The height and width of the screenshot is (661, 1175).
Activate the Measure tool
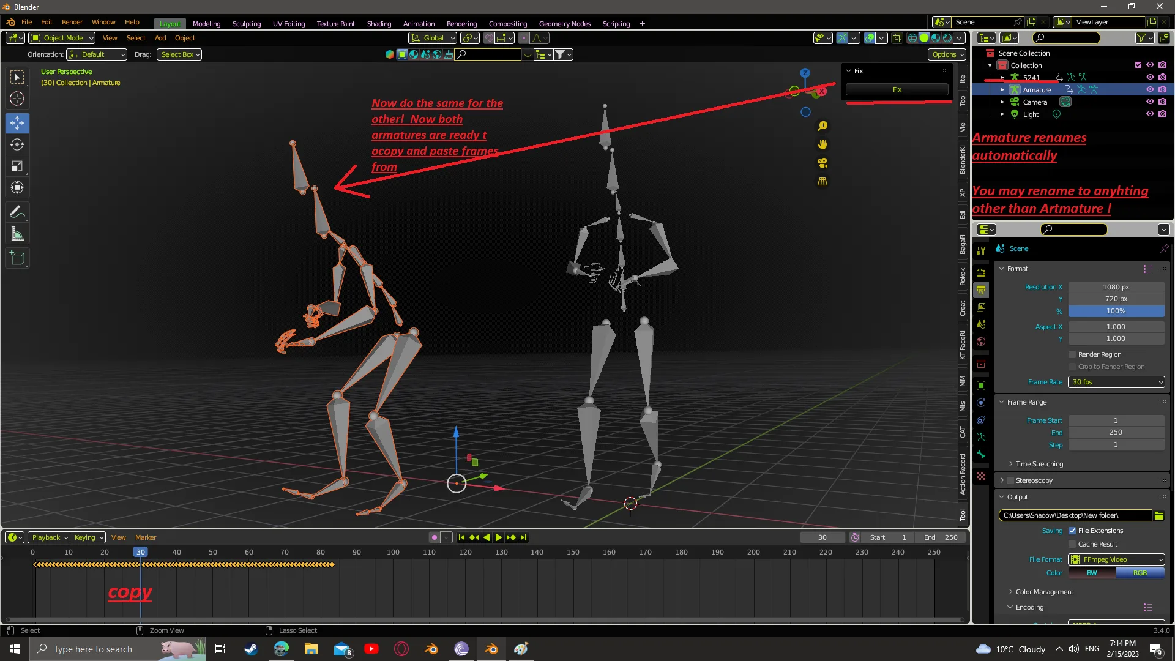[x=17, y=233]
